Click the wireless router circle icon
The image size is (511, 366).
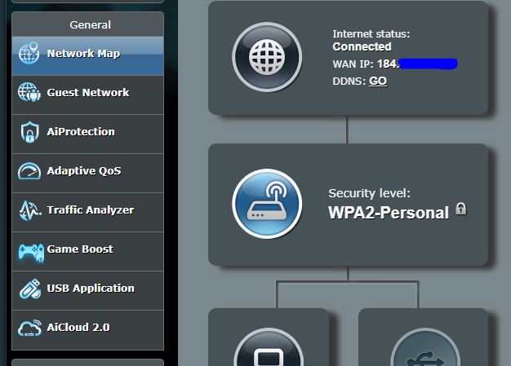point(266,204)
